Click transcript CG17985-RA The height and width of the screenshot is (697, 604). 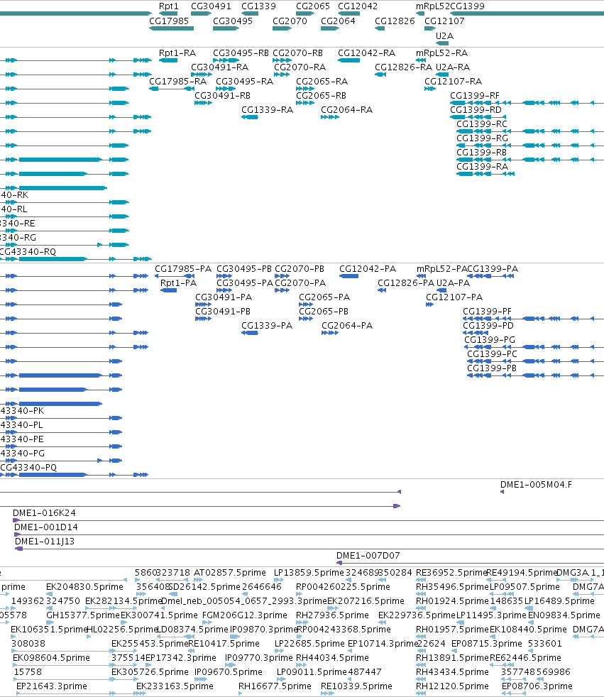pos(177,82)
